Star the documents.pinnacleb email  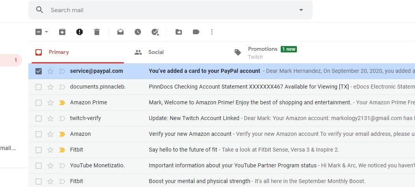[x=50, y=87]
